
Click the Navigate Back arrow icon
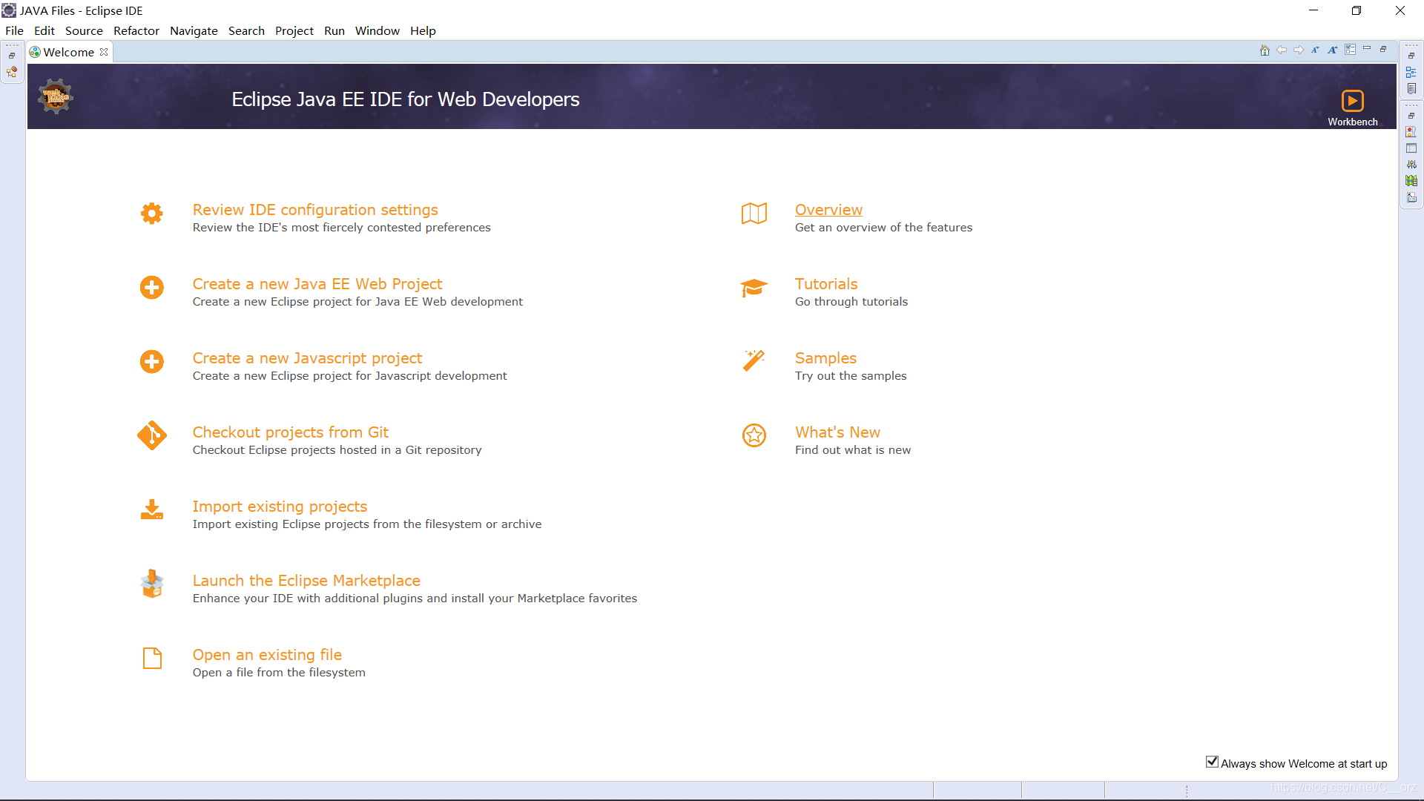coord(1282,50)
